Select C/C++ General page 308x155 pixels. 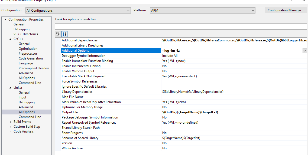[24, 44]
